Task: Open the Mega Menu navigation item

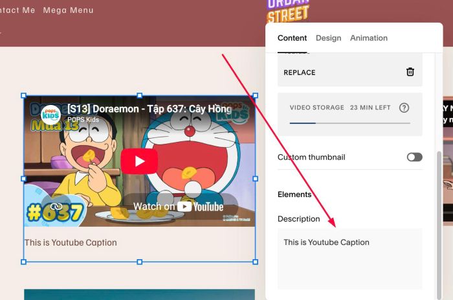Action: [68, 10]
